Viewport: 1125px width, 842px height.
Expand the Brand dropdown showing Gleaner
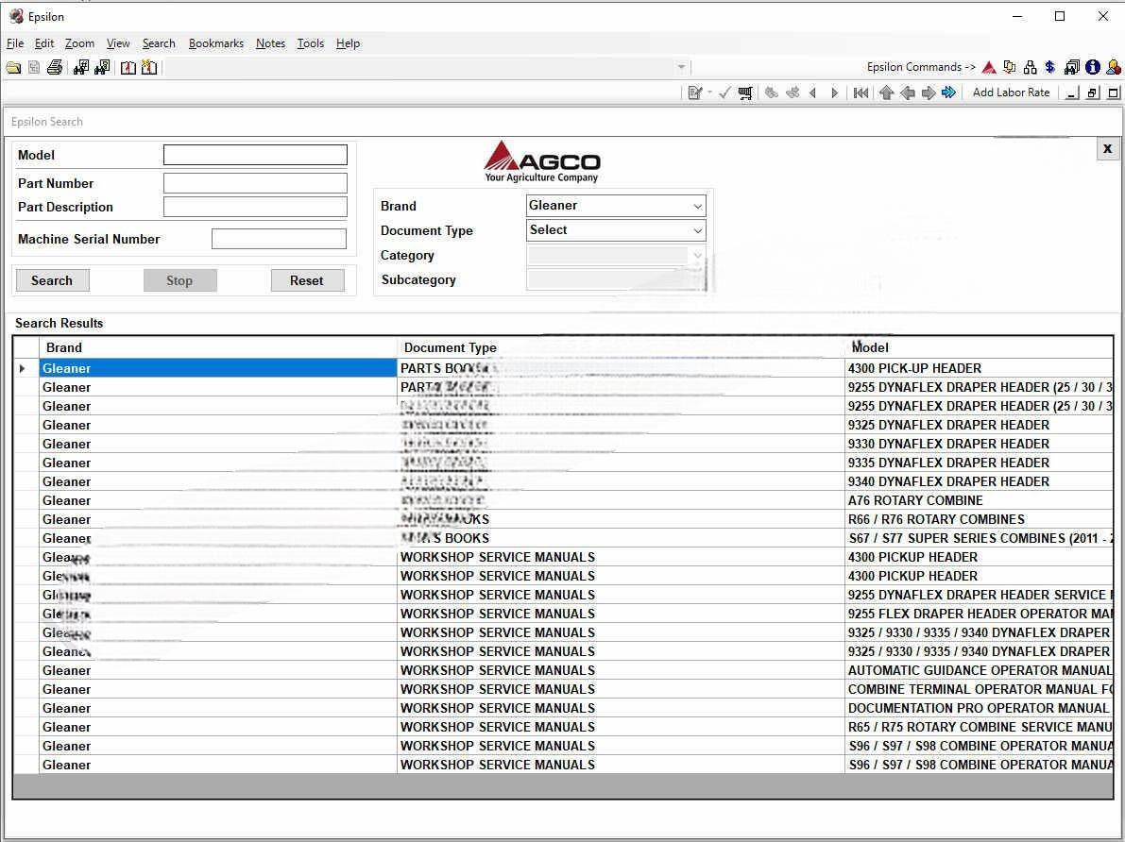point(697,206)
